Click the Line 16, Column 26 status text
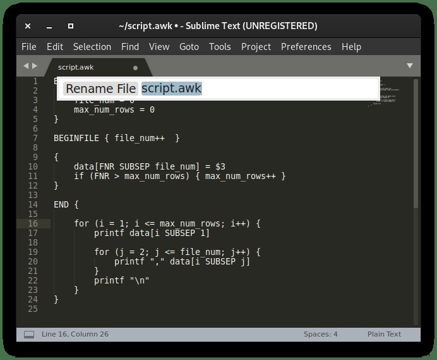The height and width of the screenshot is (360, 437). 75,334
